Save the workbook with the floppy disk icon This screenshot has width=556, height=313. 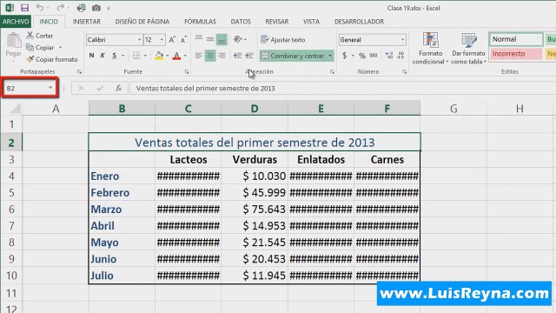pos(24,8)
